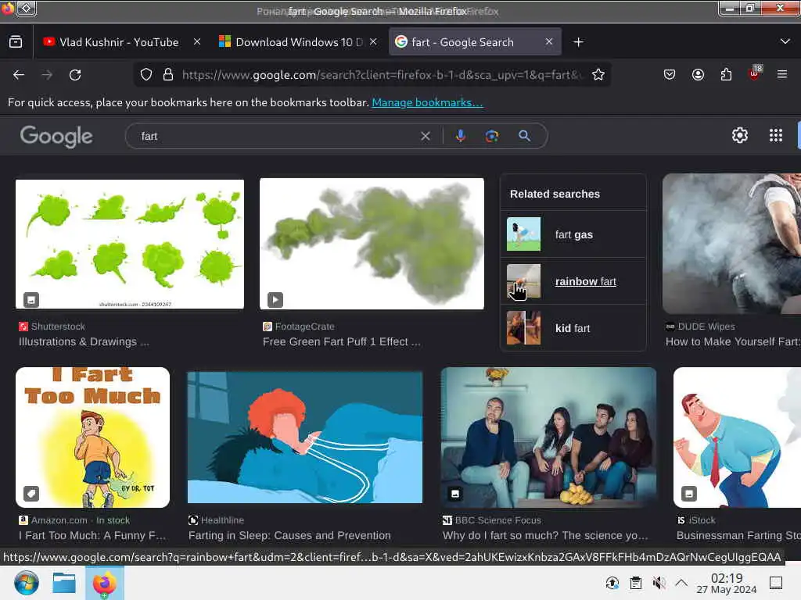Go back to previous page
The image size is (801, 600).
19,75
